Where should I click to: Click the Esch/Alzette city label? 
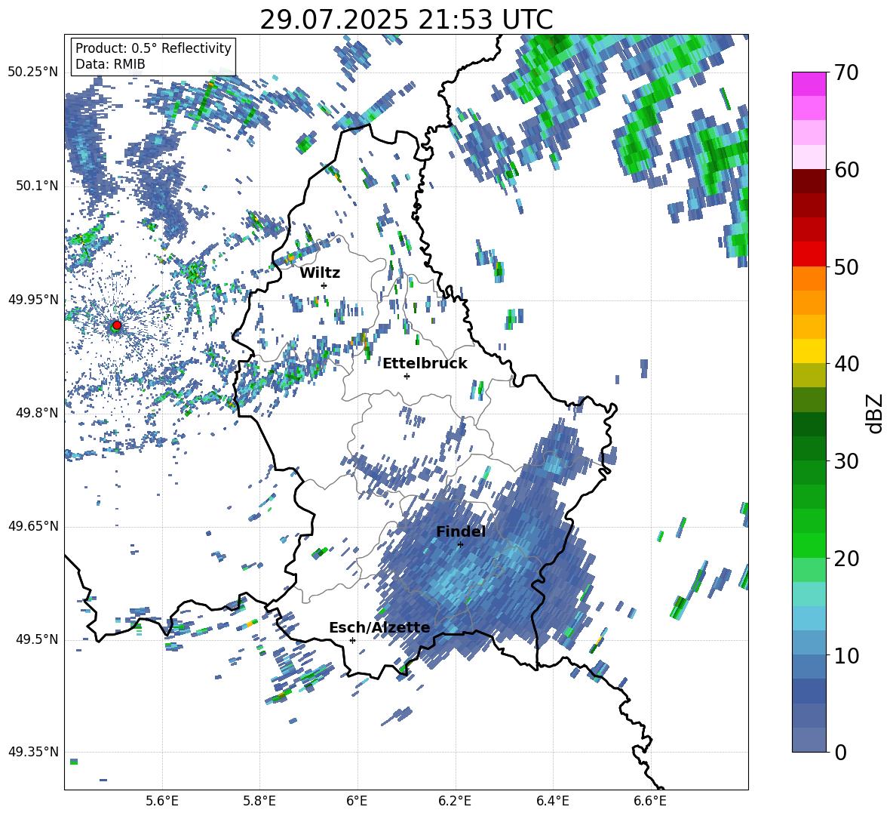click(x=379, y=628)
